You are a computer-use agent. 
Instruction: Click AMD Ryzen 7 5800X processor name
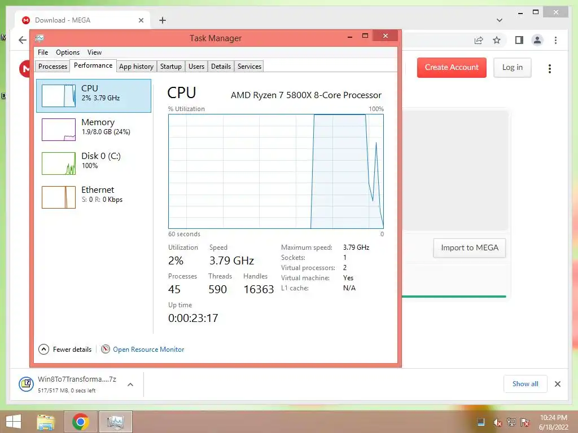(x=306, y=95)
